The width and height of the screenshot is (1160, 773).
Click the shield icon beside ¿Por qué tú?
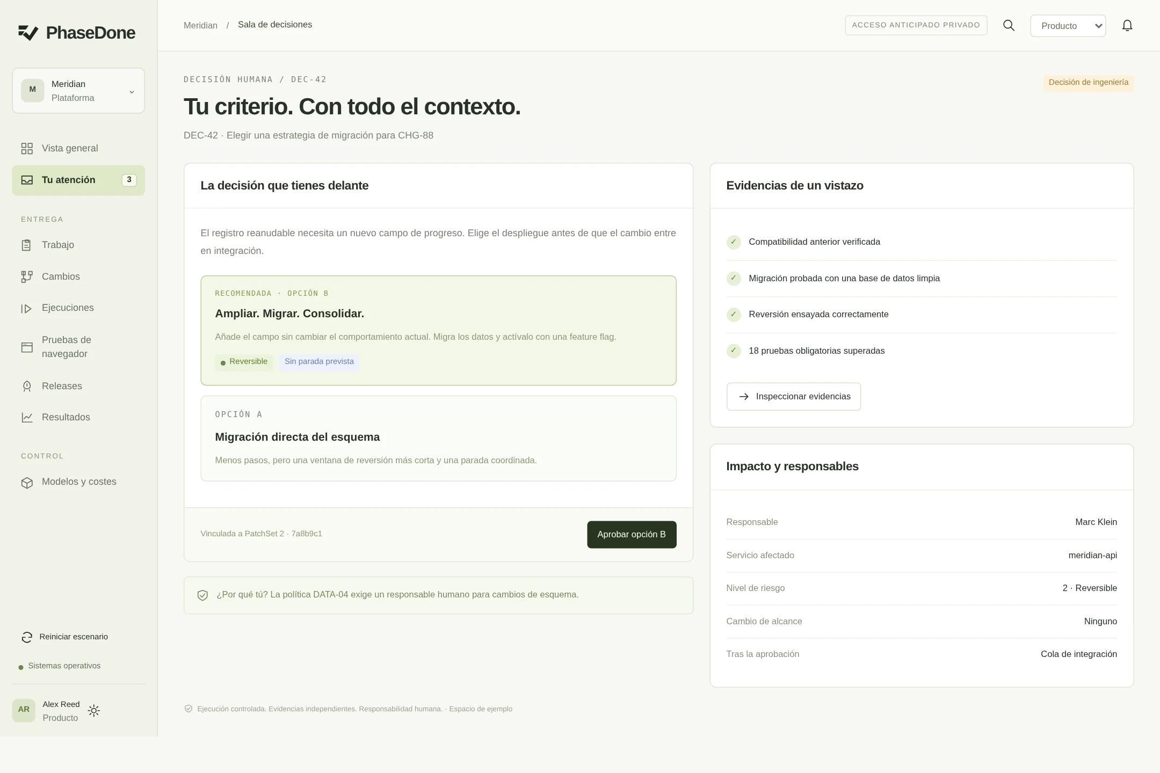click(202, 595)
